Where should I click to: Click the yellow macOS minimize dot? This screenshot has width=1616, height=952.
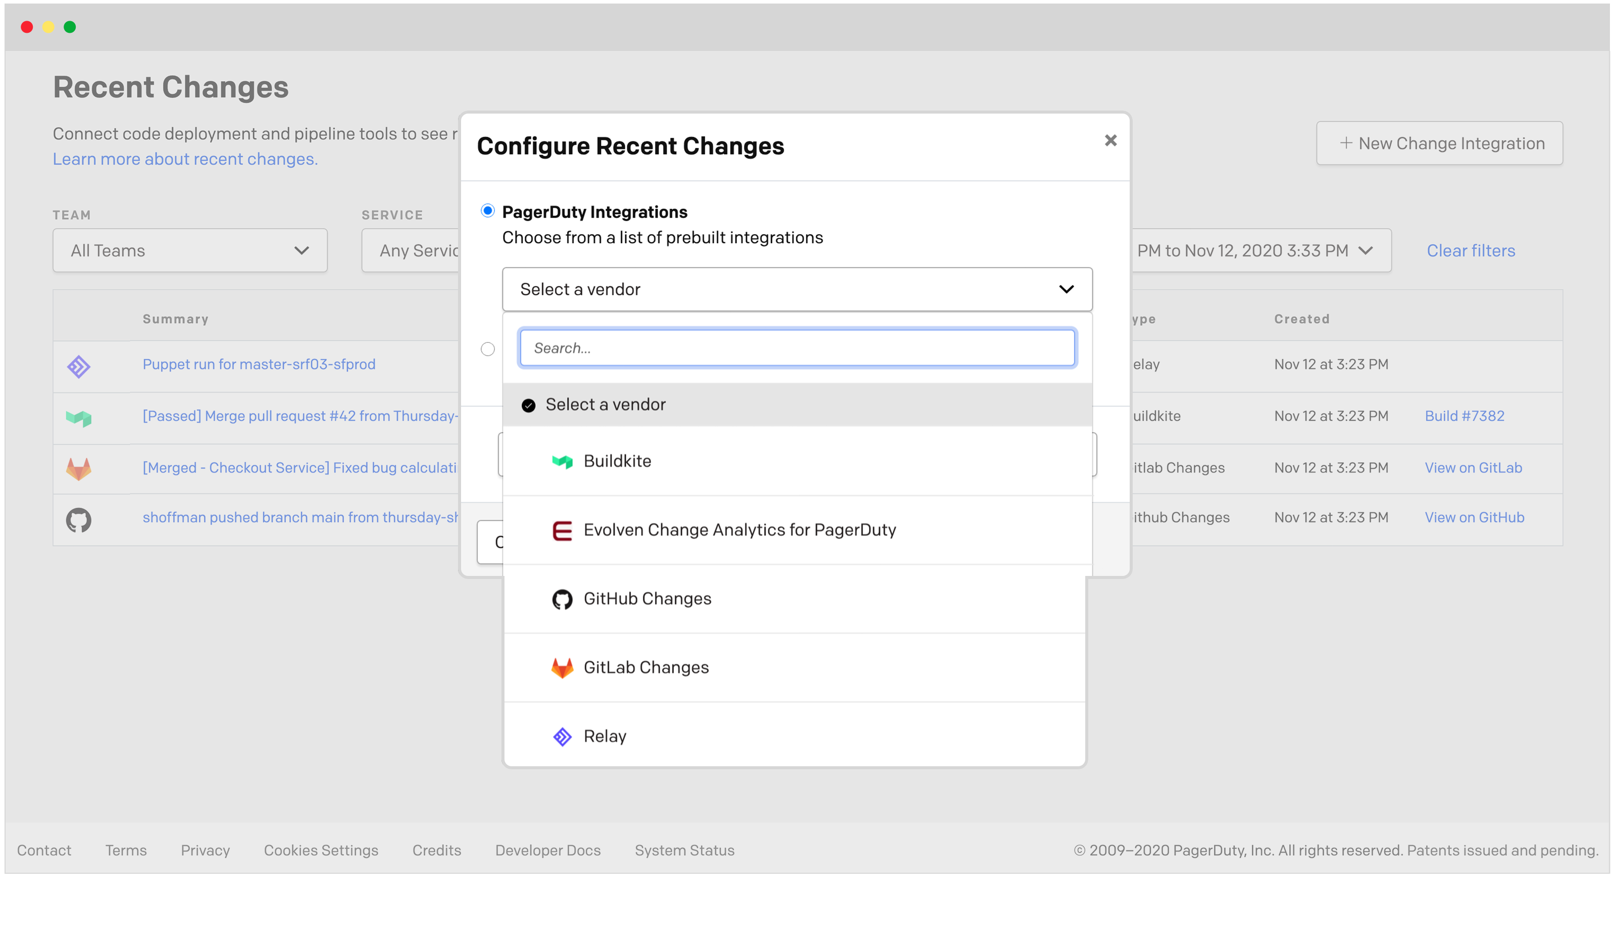click(x=48, y=26)
